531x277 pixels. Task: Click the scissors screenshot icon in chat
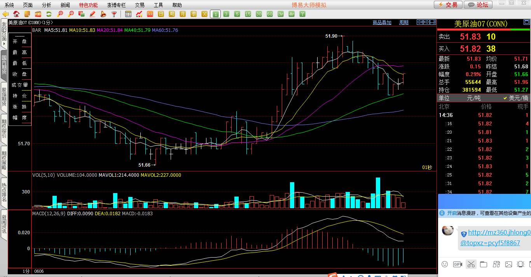coord(471,265)
